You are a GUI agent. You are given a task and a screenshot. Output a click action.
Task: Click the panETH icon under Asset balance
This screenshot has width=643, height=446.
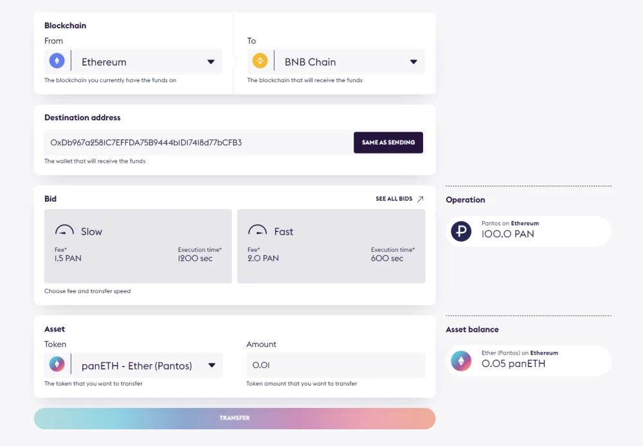pos(461,361)
